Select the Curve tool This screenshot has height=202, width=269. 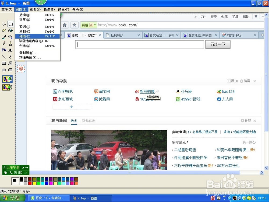point(10,57)
